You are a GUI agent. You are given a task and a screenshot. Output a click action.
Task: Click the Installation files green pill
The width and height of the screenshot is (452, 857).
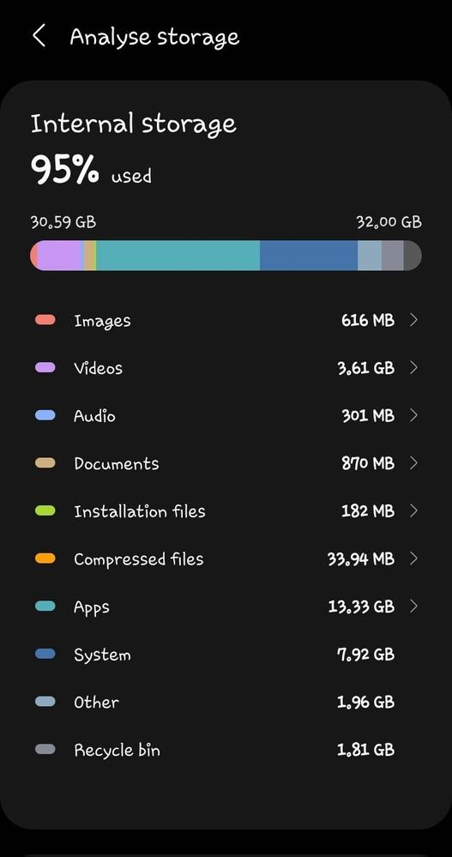point(45,511)
